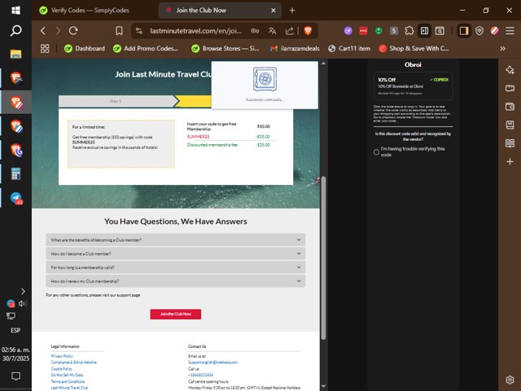Click the address bar URL field
The image size is (521, 391).
195,31
